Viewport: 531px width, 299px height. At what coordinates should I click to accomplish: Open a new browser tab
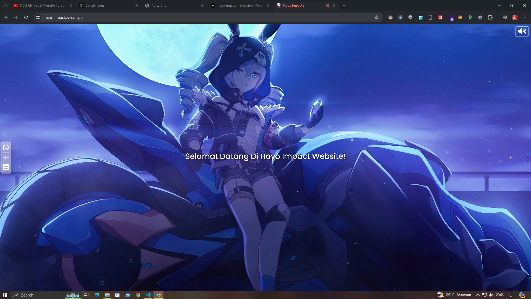click(x=344, y=6)
